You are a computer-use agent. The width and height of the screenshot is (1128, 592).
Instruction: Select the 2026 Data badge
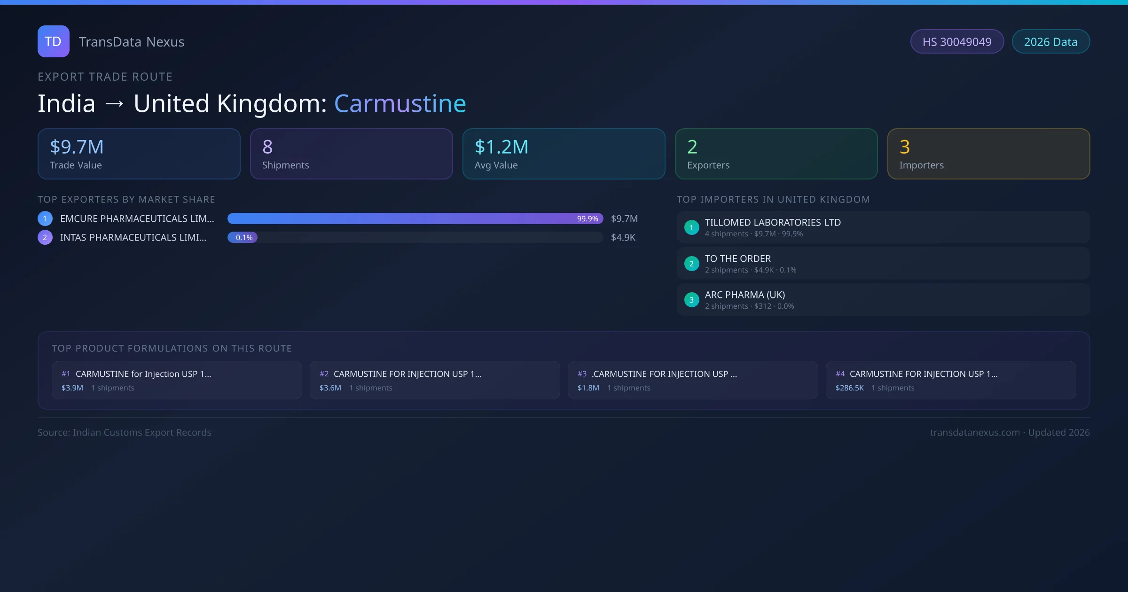[x=1050, y=42]
